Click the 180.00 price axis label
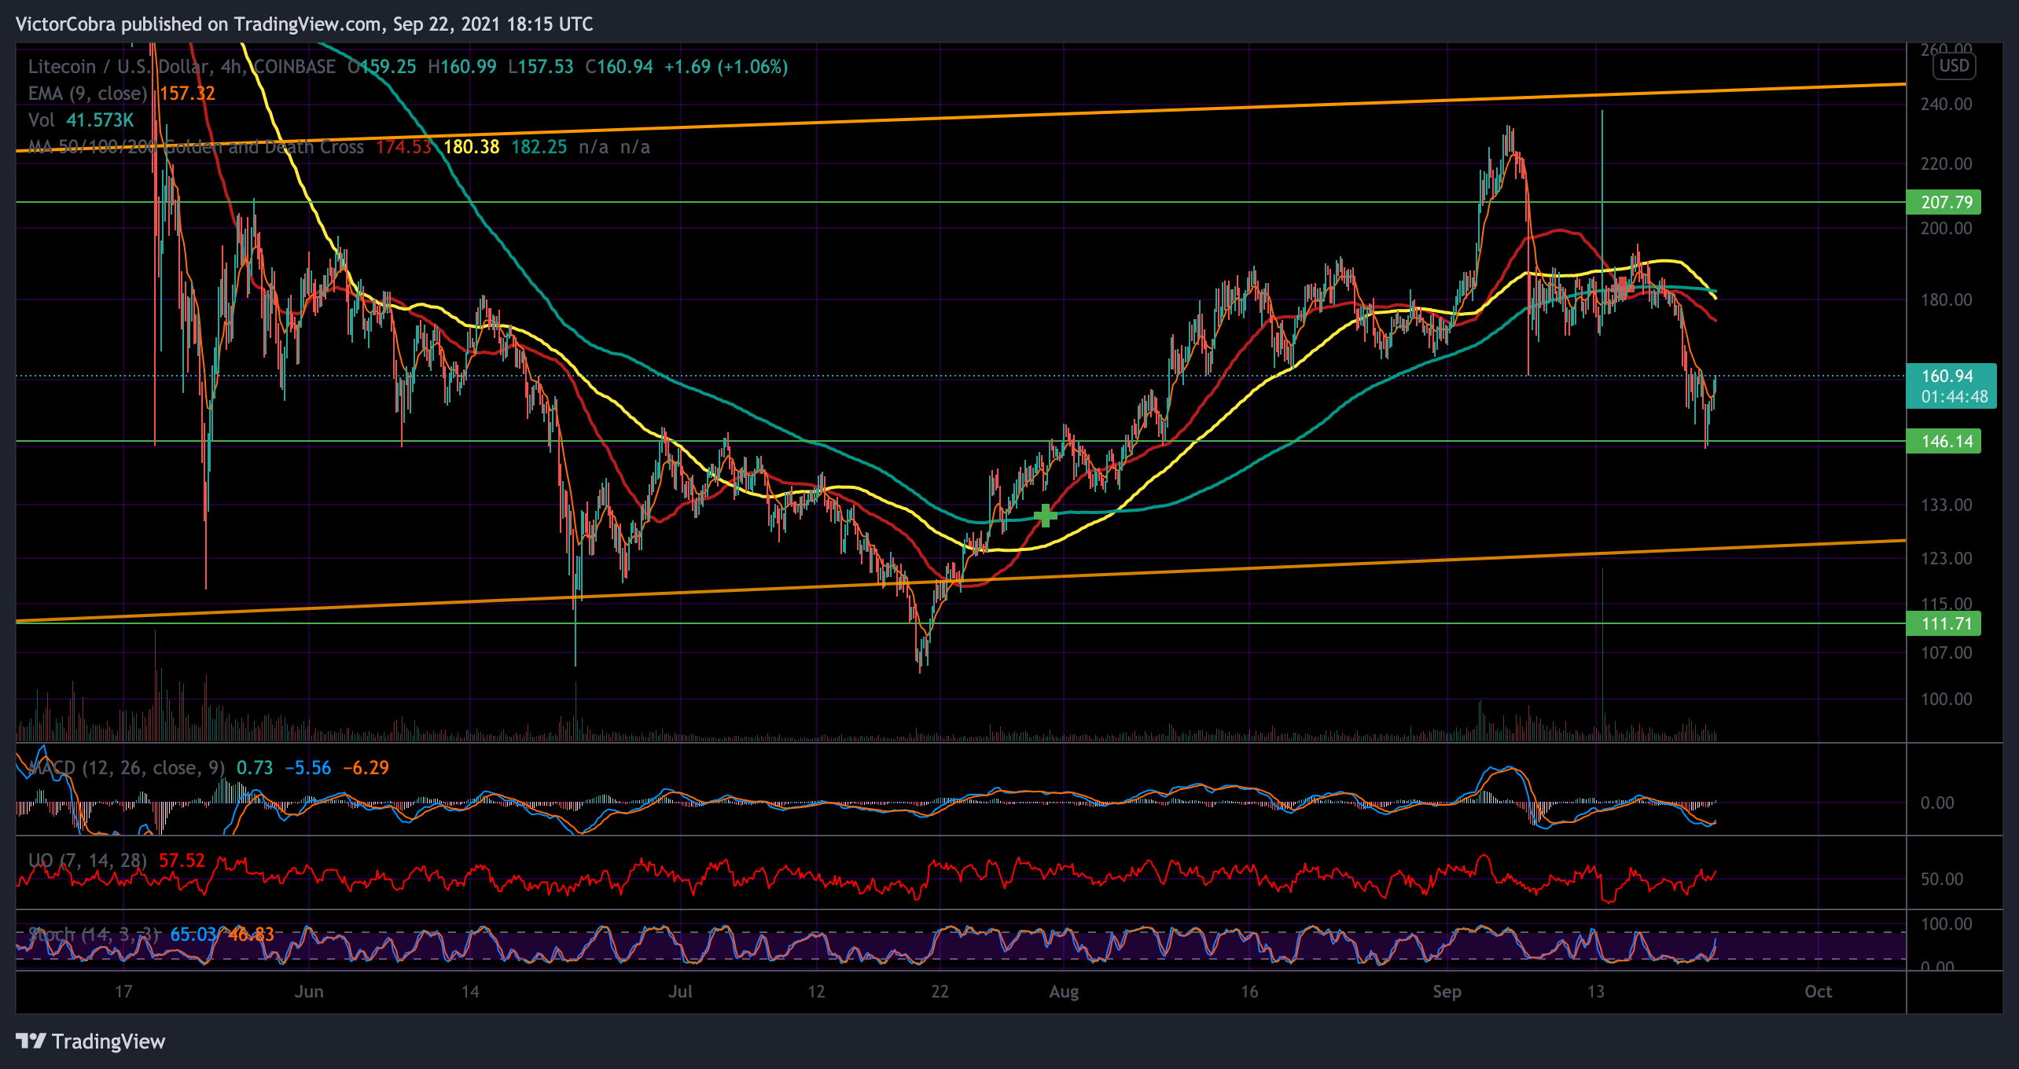Viewport: 2019px width, 1069px height. pyautogui.click(x=1946, y=300)
